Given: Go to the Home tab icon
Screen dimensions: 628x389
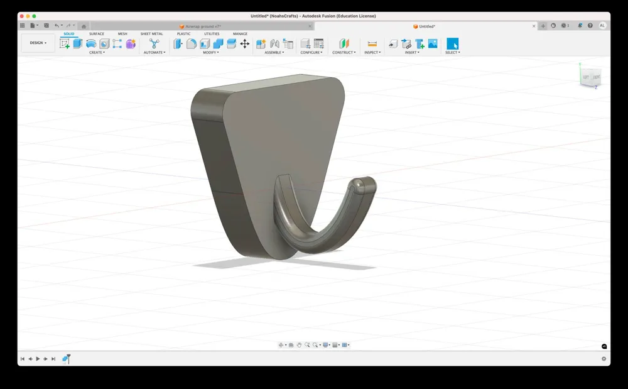Looking at the screenshot, I should point(84,26).
